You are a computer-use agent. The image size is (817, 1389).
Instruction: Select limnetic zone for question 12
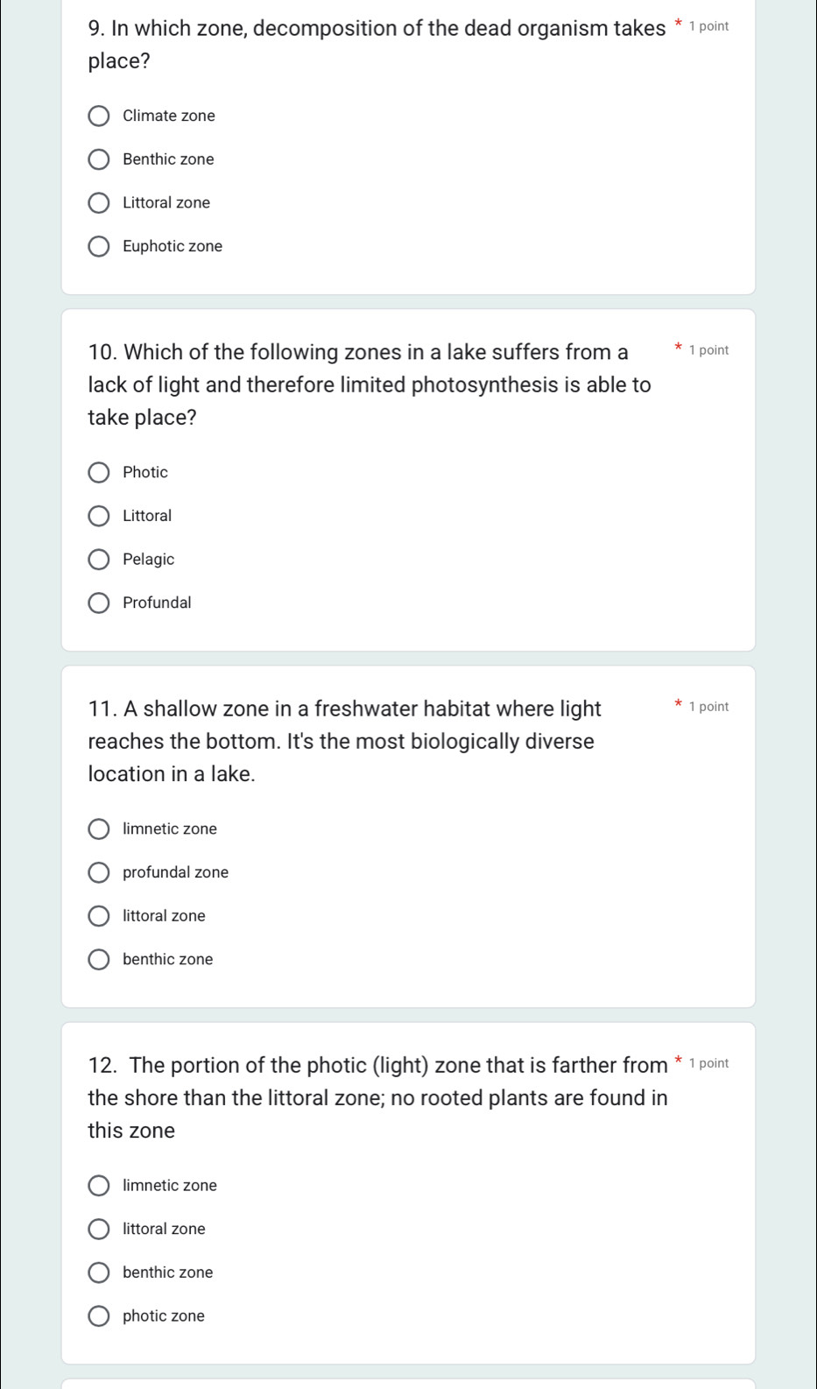click(99, 1186)
